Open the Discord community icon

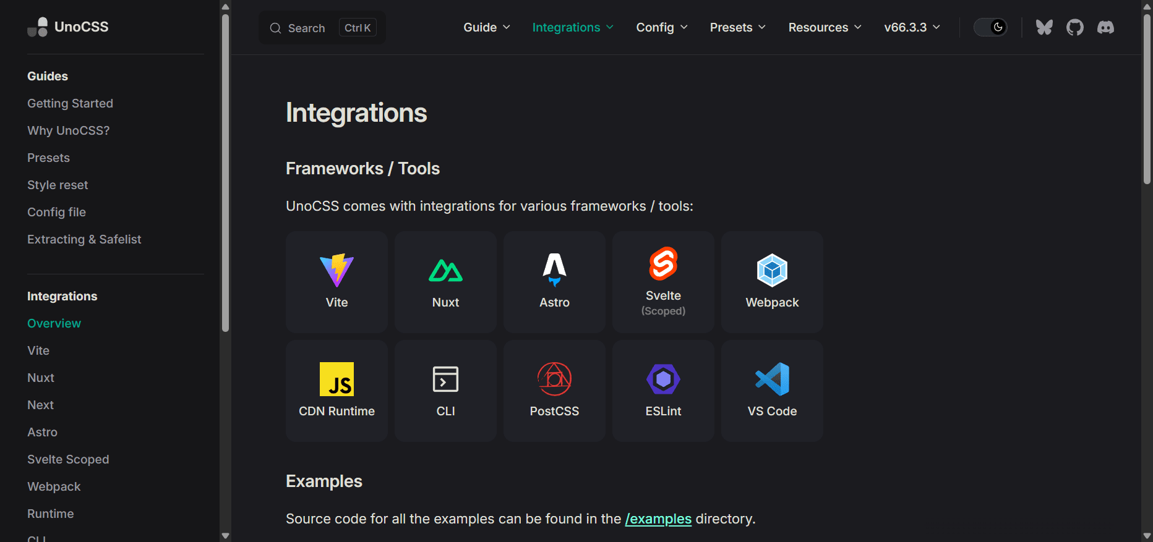[1105, 27]
